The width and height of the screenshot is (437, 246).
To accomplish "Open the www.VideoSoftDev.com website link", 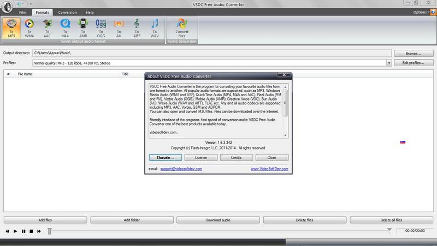I will click(x=269, y=169).
